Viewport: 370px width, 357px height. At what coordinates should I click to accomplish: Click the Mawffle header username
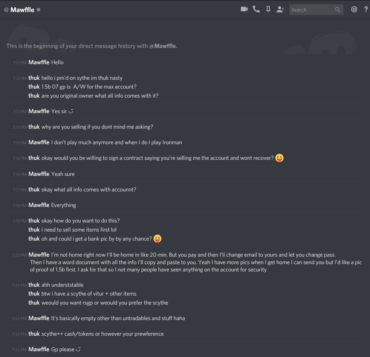22,10
